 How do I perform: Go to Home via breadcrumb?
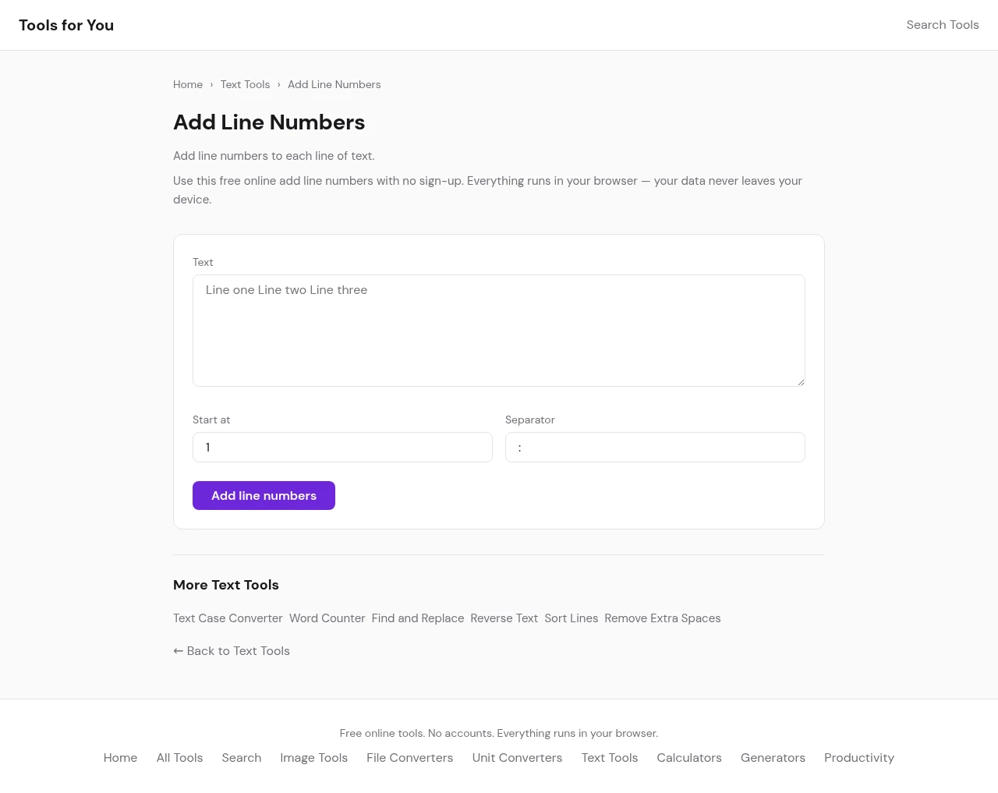188,84
